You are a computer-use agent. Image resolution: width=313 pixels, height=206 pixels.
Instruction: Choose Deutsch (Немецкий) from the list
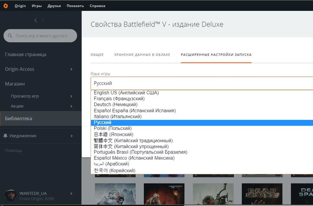pos(115,105)
